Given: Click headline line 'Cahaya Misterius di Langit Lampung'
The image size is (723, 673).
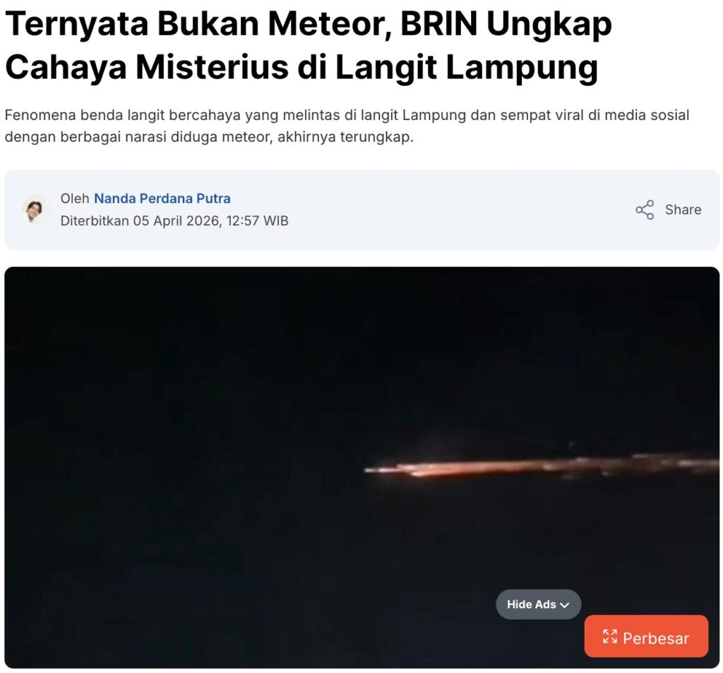Looking at the screenshot, I should point(301,67).
